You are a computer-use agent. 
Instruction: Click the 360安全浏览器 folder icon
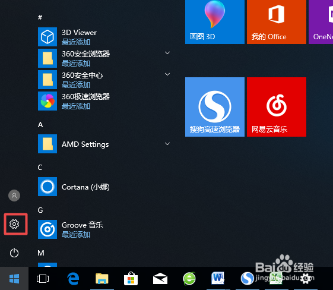(x=47, y=58)
